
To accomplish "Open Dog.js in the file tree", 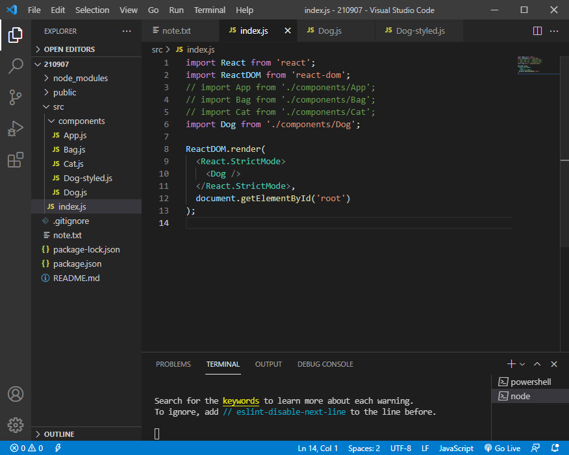I will 86,192.
